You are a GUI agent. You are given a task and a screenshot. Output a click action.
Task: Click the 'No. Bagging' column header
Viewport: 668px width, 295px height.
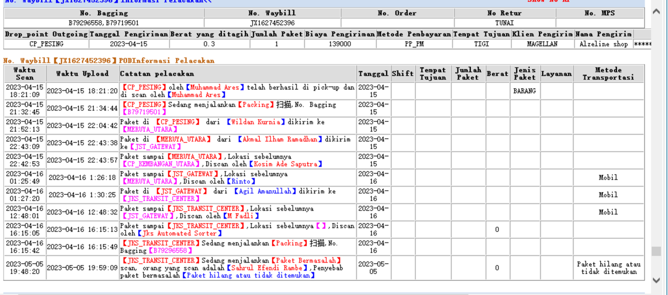(x=103, y=13)
